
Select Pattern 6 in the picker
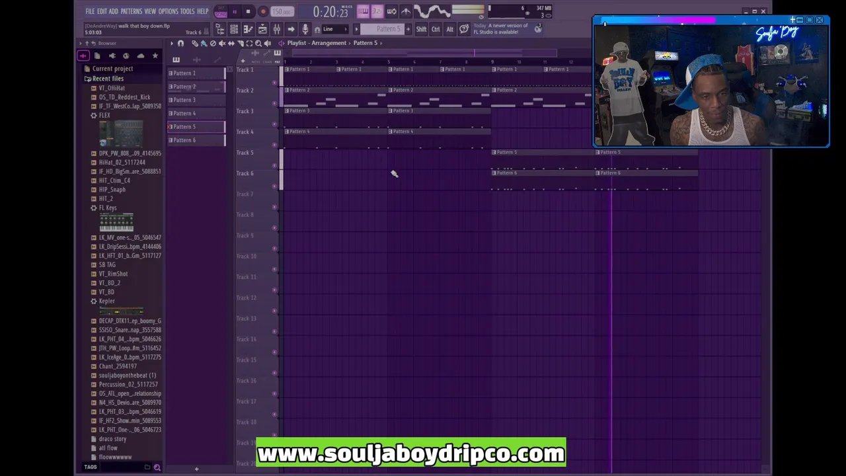pyautogui.click(x=196, y=140)
